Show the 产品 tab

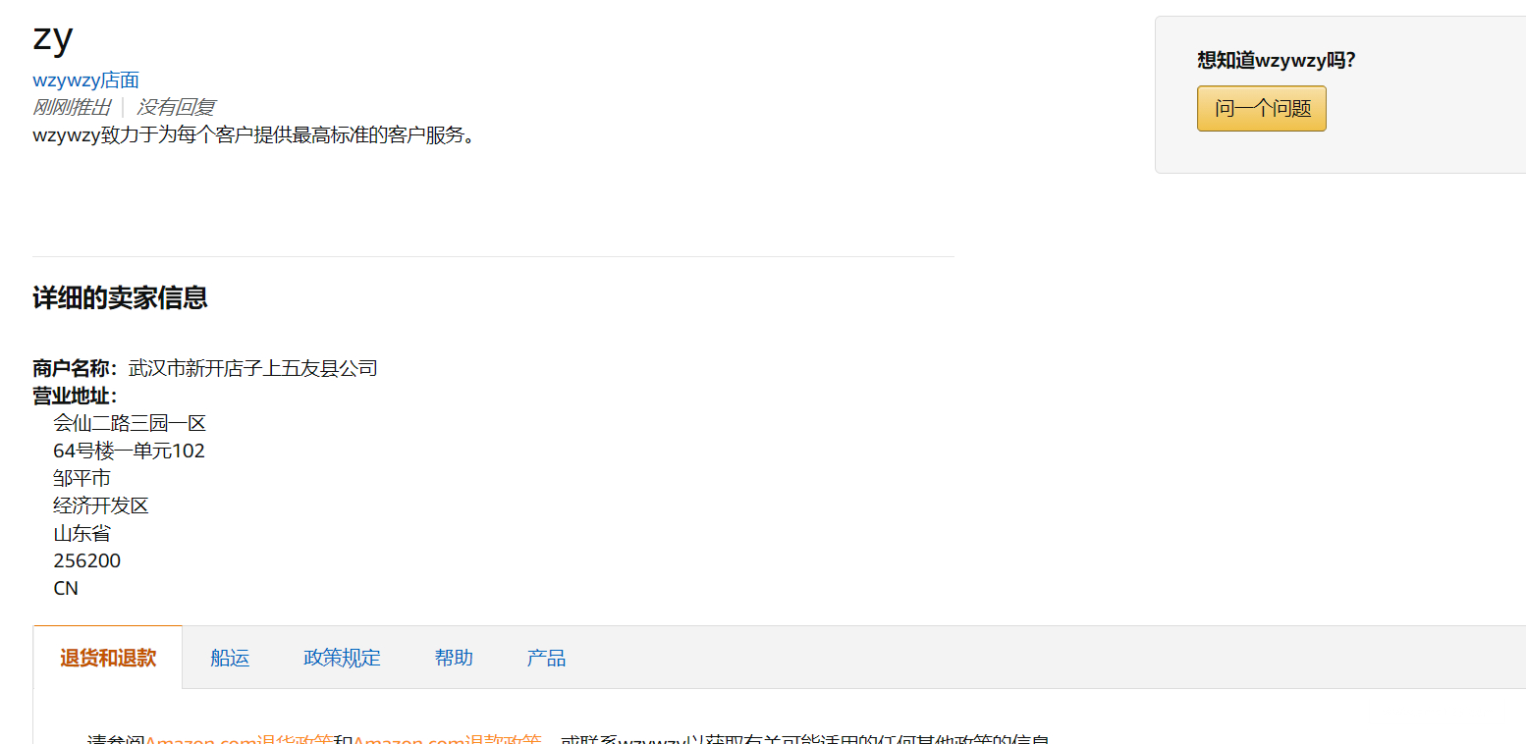pos(546,658)
